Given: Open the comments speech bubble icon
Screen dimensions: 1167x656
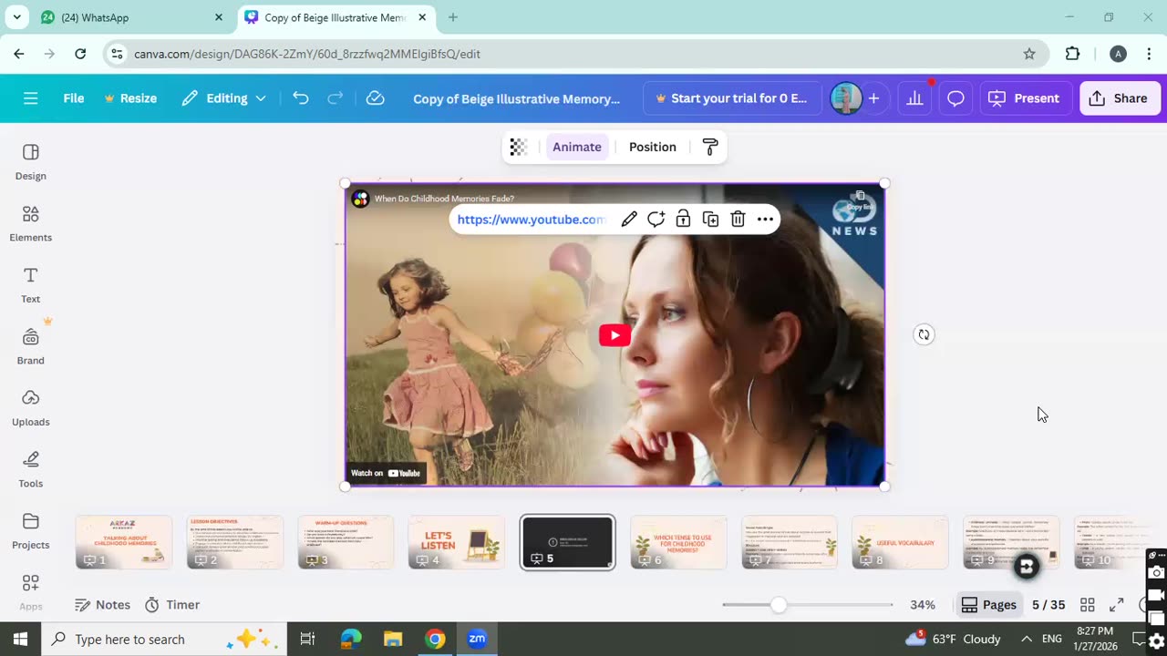Looking at the screenshot, I should [955, 98].
